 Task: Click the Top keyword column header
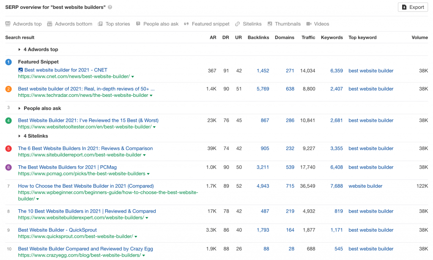362,38
